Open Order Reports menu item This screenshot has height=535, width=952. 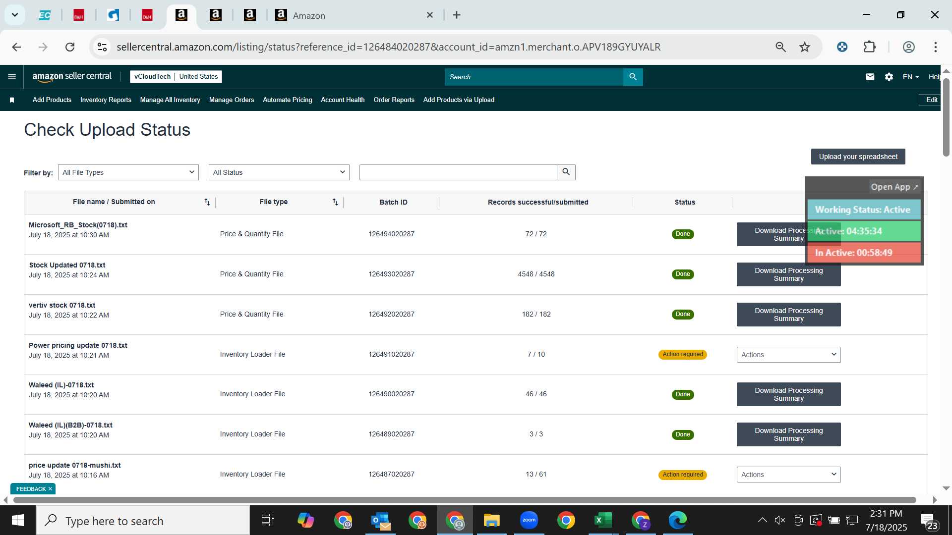394,100
